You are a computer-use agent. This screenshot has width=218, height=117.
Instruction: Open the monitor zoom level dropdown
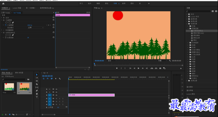coord(112,61)
